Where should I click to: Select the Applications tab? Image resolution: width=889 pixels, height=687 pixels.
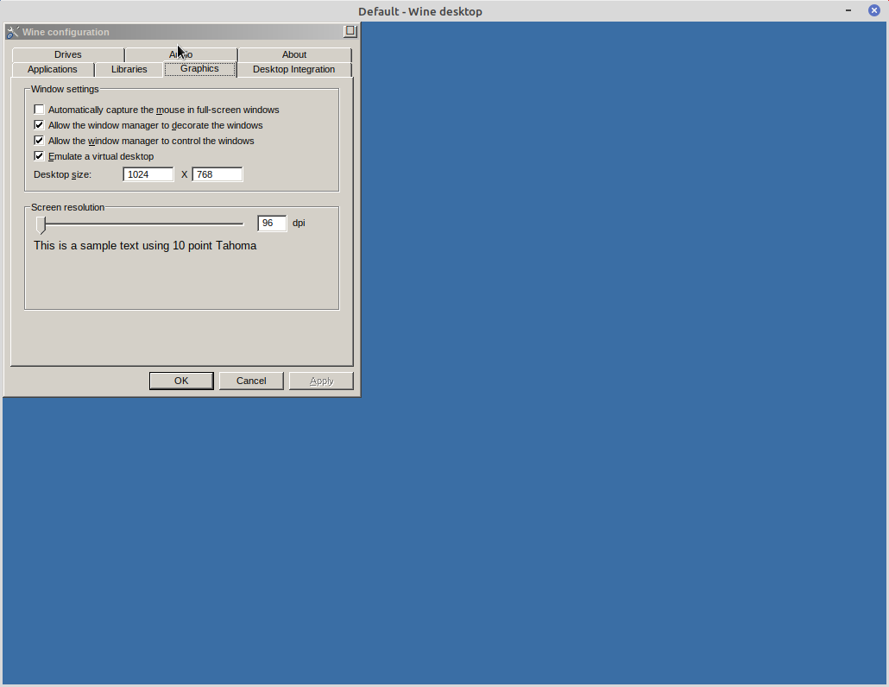pos(53,69)
